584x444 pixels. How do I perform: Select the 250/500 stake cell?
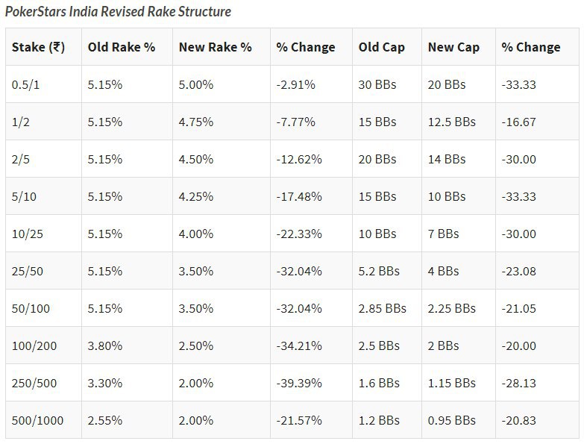tap(34, 383)
